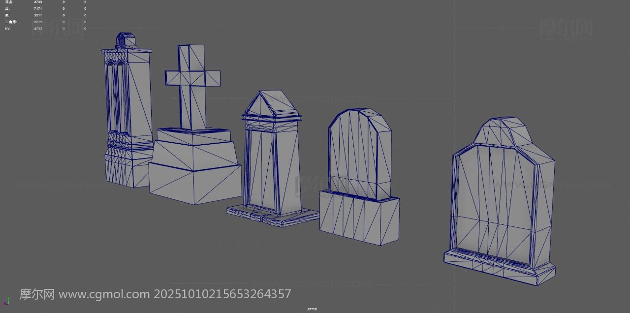Click the 面 face count 3211
The width and height of the screenshot is (630, 313).
(x=38, y=15)
